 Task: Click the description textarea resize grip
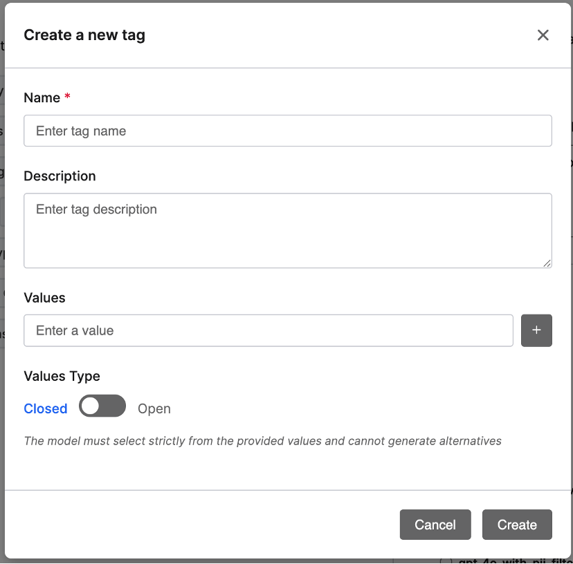tap(547, 263)
